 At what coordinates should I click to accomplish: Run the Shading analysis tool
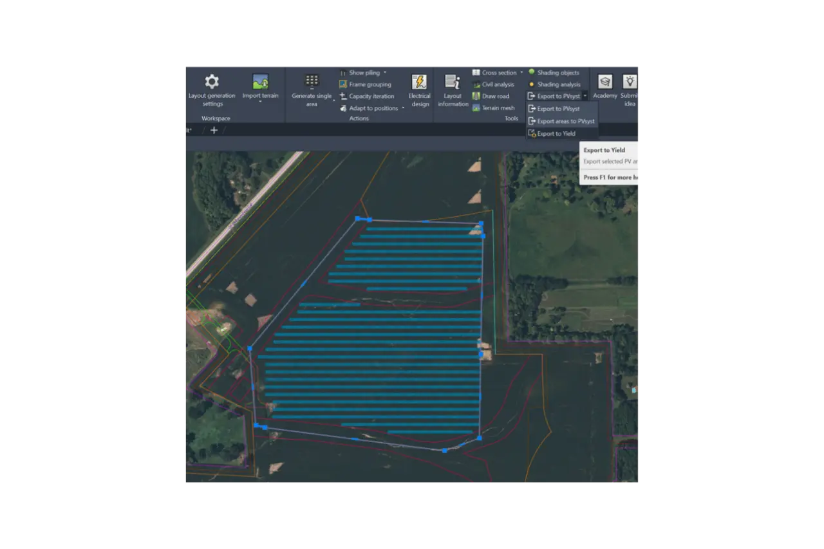pos(554,84)
